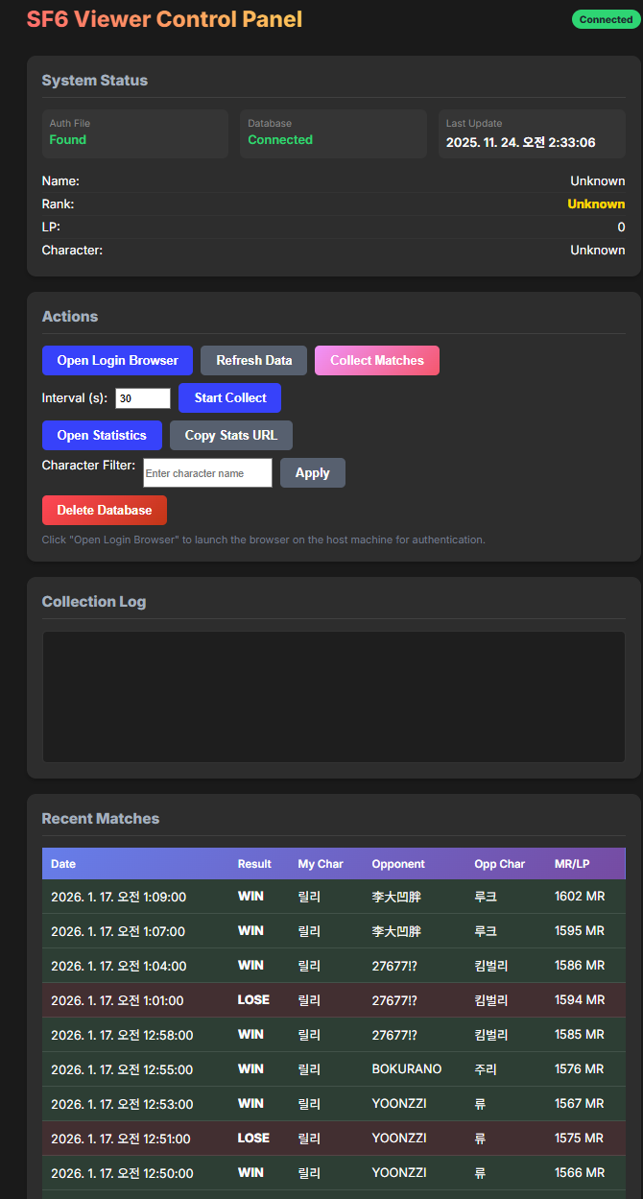This screenshot has width=643, height=1199.
Task: Click inside the Collection Log box
Action: coord(334,697)
